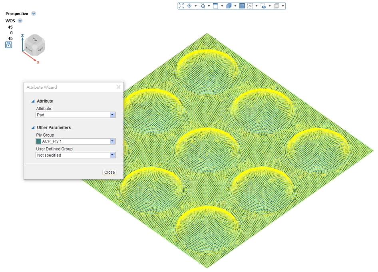Screen dimensions: 378x272
Task: Click the window layout icon in toolbar
Action: click(215, 6)
